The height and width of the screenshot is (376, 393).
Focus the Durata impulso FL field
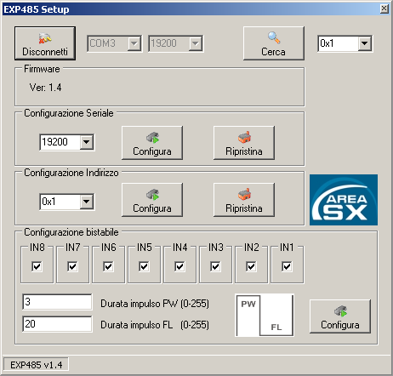coord(57,324)
